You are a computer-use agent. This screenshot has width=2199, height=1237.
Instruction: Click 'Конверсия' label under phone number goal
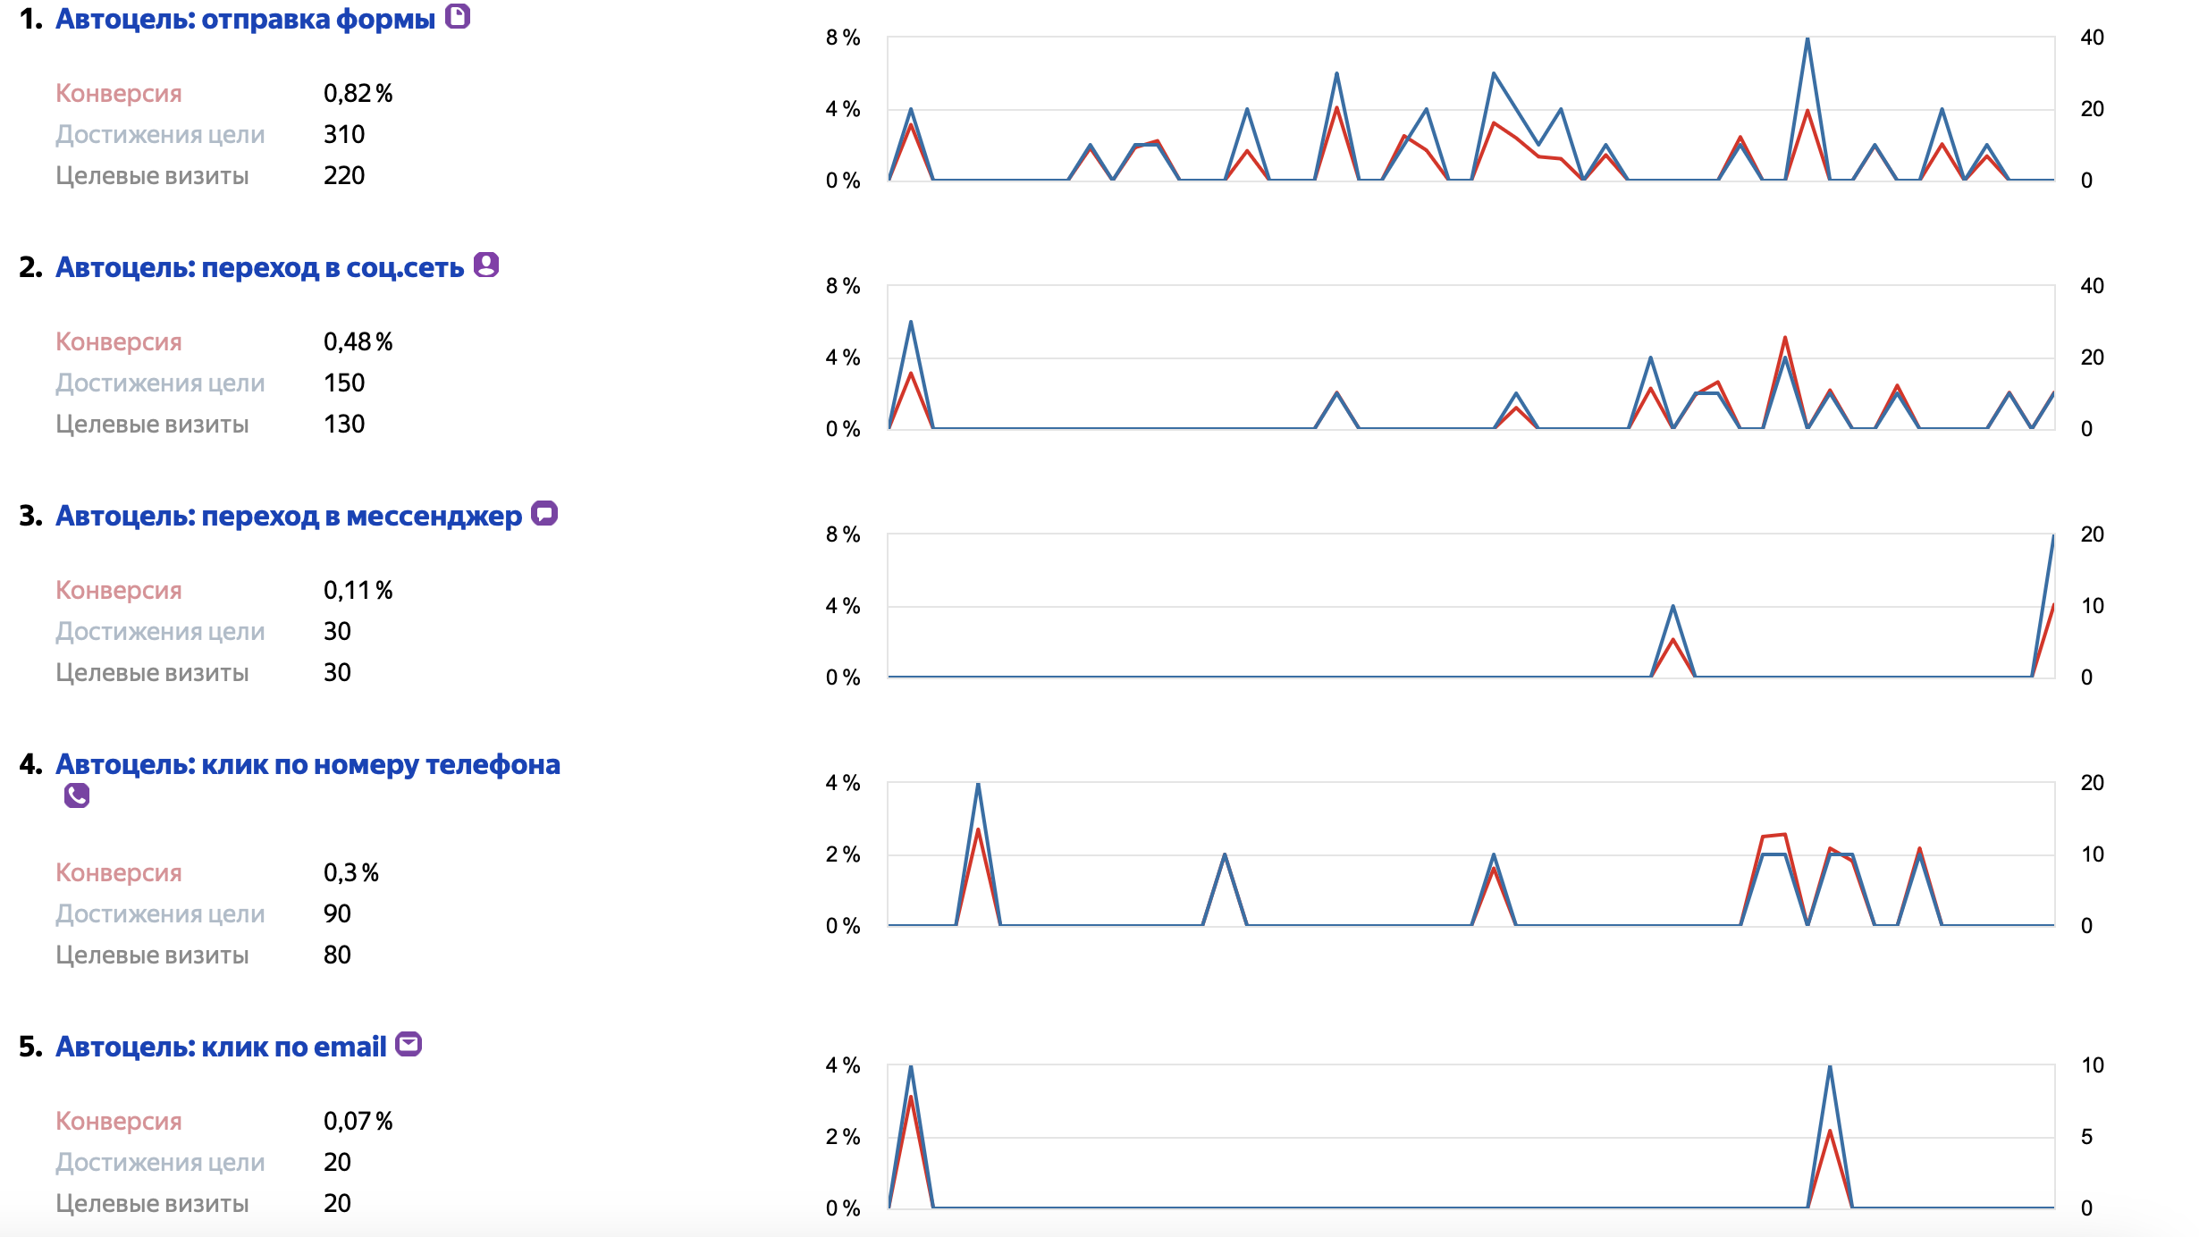click(119, 873)
